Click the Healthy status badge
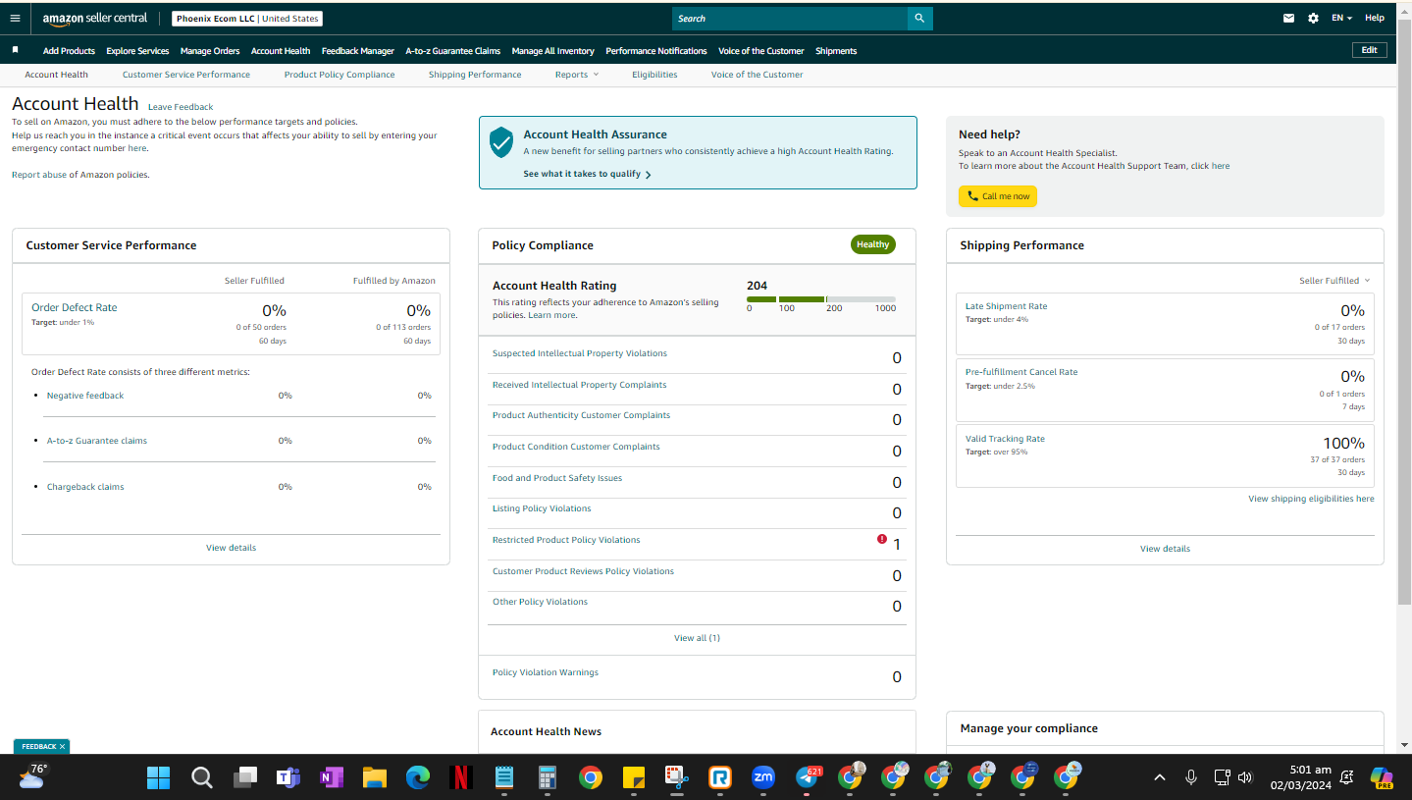 [872, 244]
